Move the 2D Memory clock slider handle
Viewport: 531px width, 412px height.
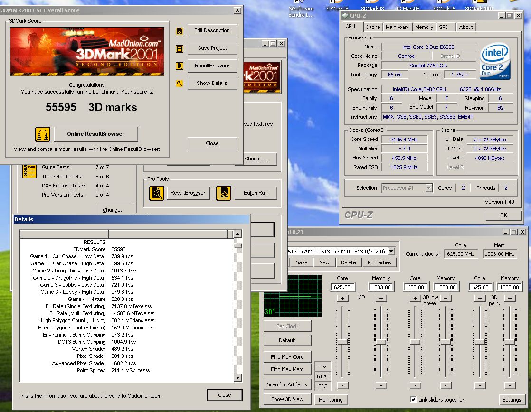coord(381,342)
